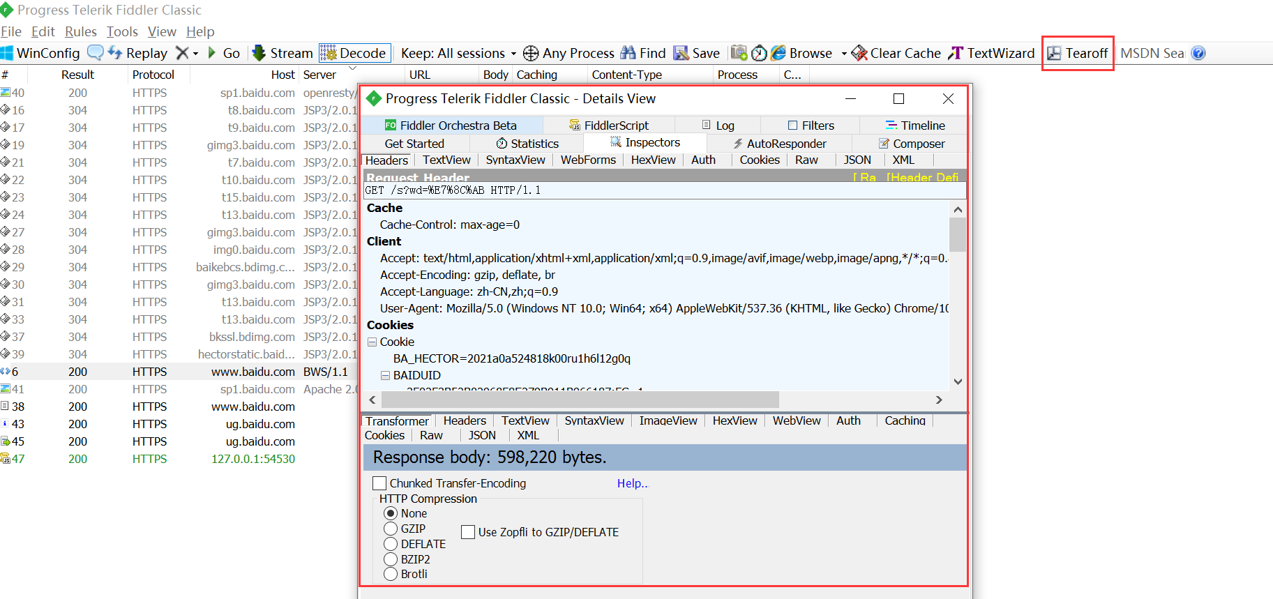The image size is (1273, 599).
Task: Click the horizontal scrollbar thumb
Action: pos(580,400)
